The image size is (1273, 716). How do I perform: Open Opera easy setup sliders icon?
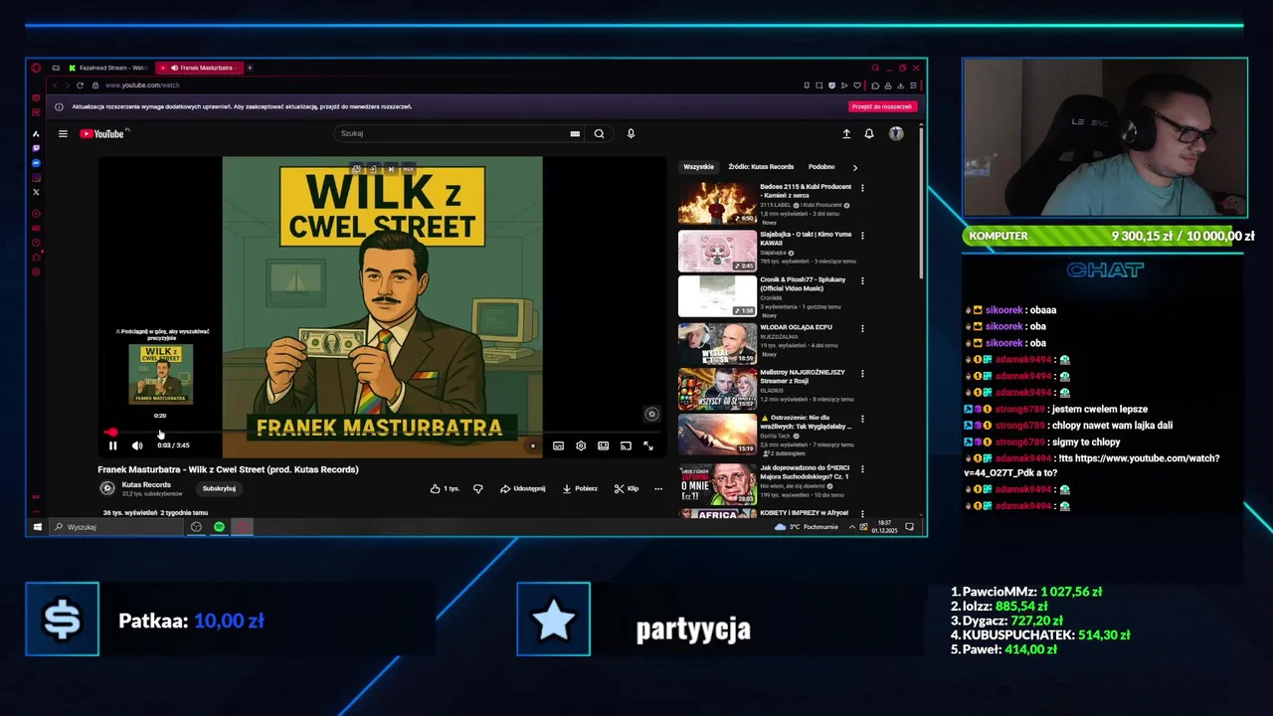(913, 86)
